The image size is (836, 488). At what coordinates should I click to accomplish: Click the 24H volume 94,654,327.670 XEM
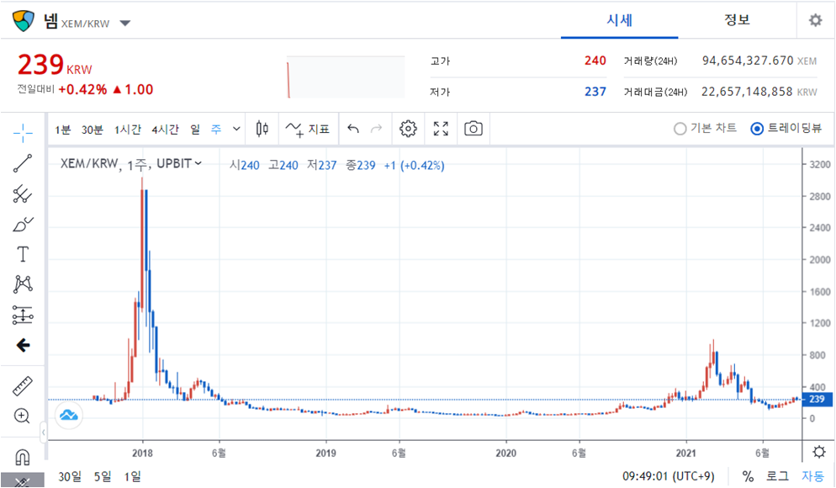pos(759,61)
